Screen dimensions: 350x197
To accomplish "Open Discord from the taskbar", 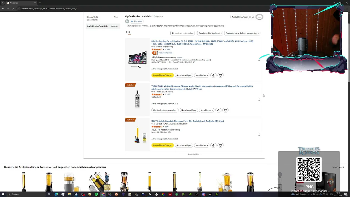I will pyautogui.click(x=203, y=194).
